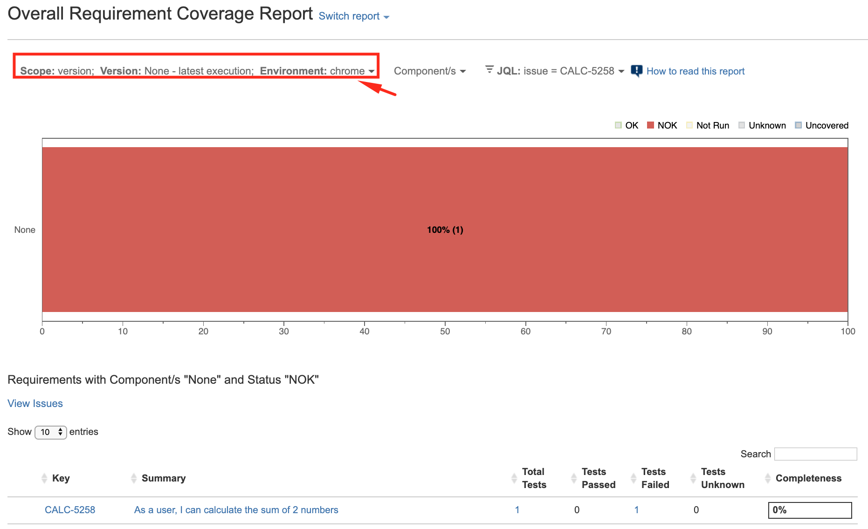This screenshot has width=868, height=529.
Task: Click Total Tests value 1 for CALC-5258
Action: coord(517,510)
